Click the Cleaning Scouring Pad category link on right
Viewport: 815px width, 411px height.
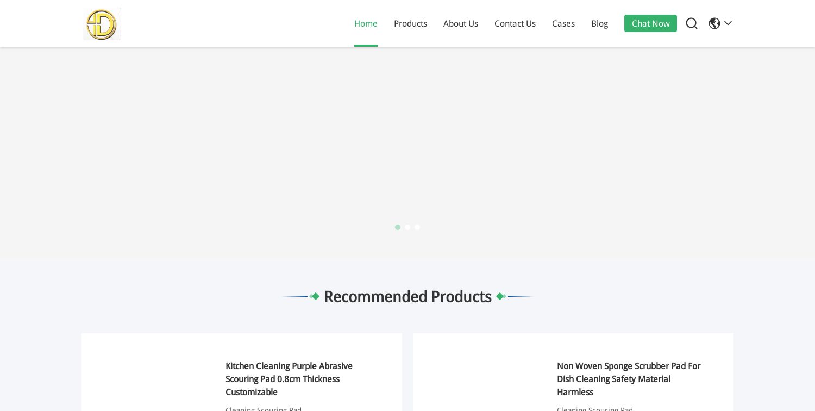pos(595,410)
